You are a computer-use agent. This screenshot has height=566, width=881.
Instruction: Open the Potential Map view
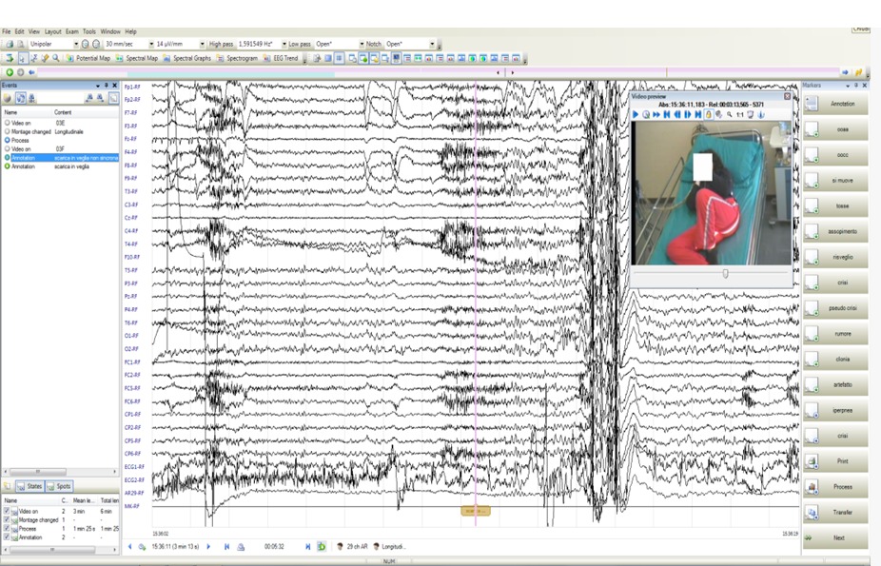(88, 58)
